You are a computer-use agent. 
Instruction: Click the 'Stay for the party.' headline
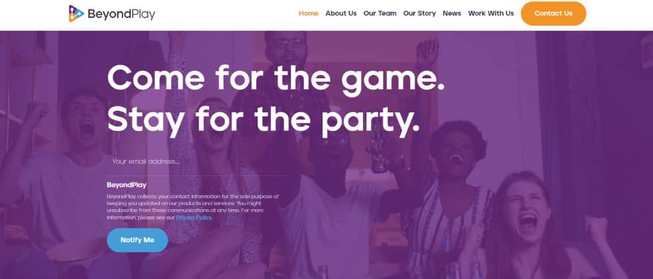click(x=263, y=119)
